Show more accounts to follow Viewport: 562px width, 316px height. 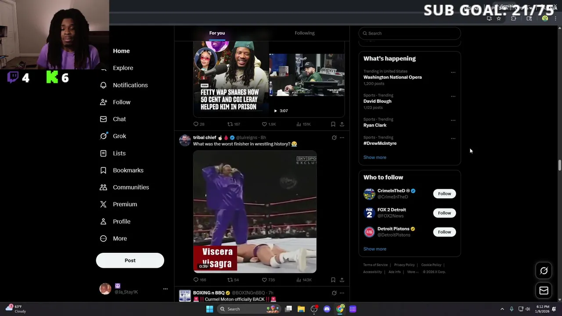375,249
